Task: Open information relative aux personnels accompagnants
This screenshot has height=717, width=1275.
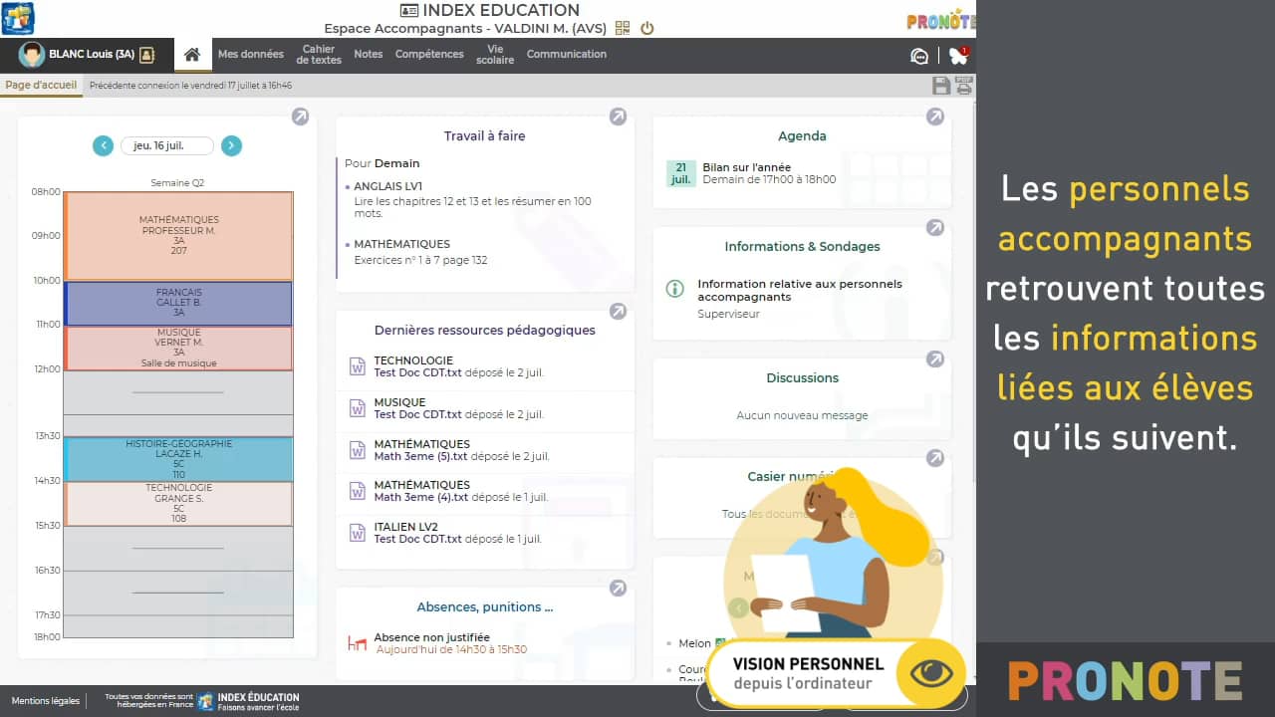Action: click(x=800, y=290)
